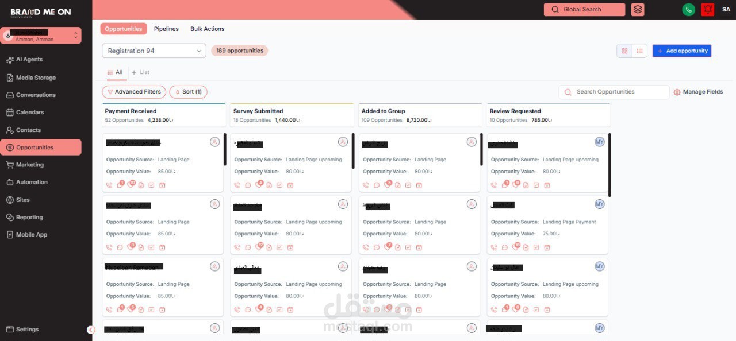Click the Global Search box

click(584, 10)
